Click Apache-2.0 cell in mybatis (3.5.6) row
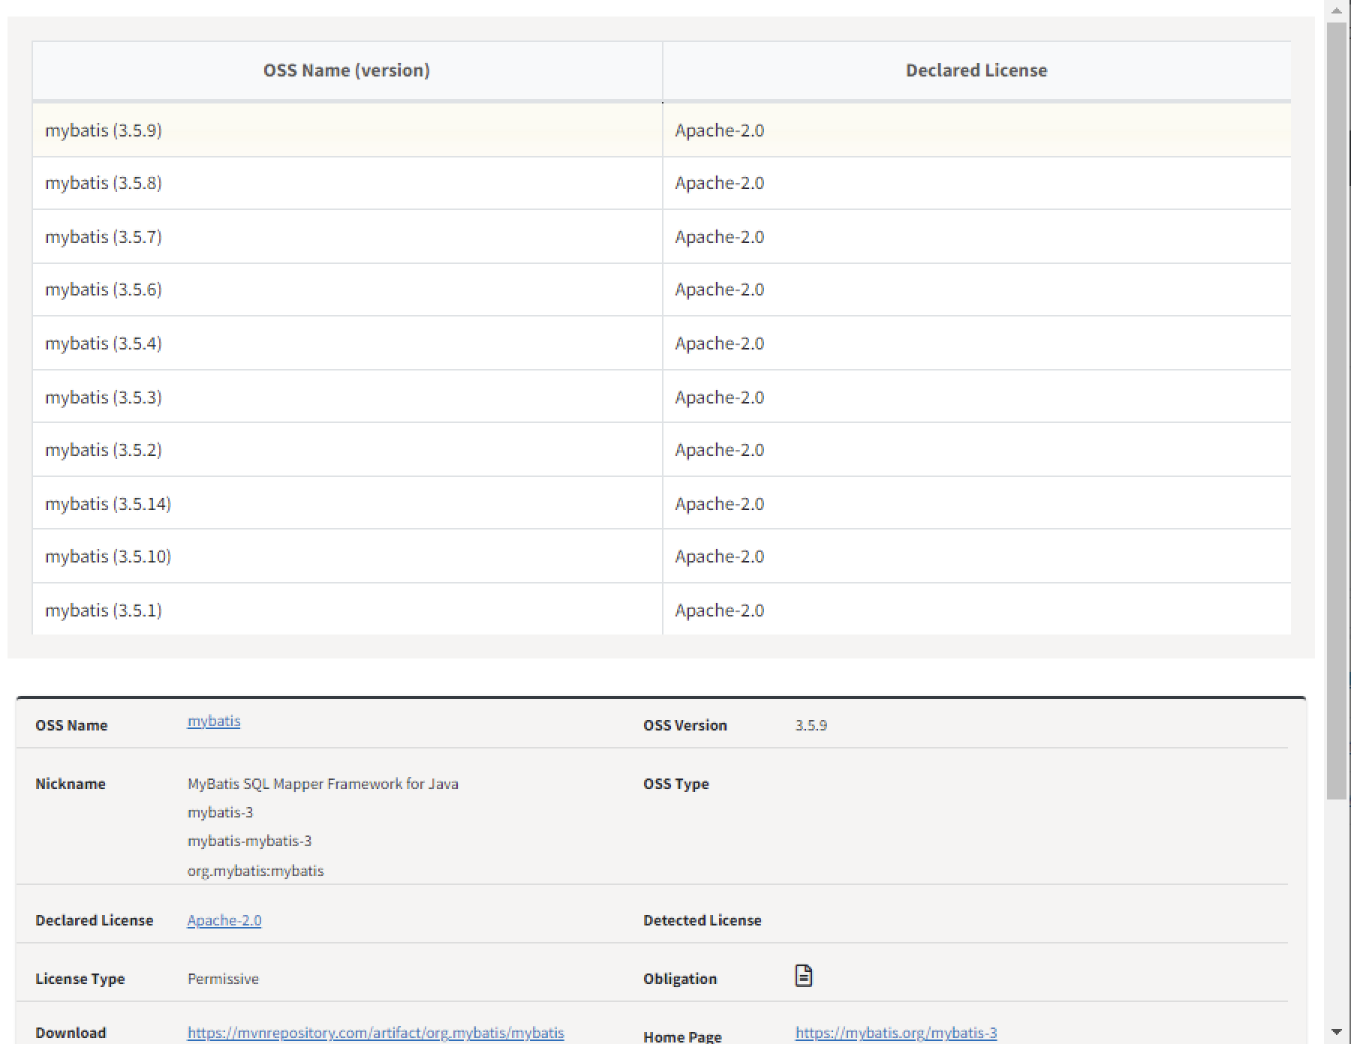Screen dimensions: 1351x1044 coord(976,289)
